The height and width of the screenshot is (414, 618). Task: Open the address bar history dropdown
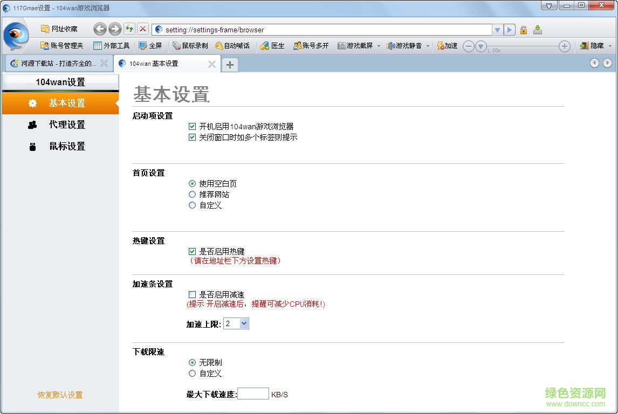(497, 30)
